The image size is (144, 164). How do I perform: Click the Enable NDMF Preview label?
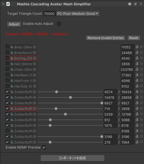pos(23,147)
